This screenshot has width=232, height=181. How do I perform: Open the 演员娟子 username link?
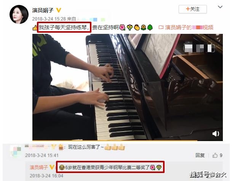tap(43, 10)
